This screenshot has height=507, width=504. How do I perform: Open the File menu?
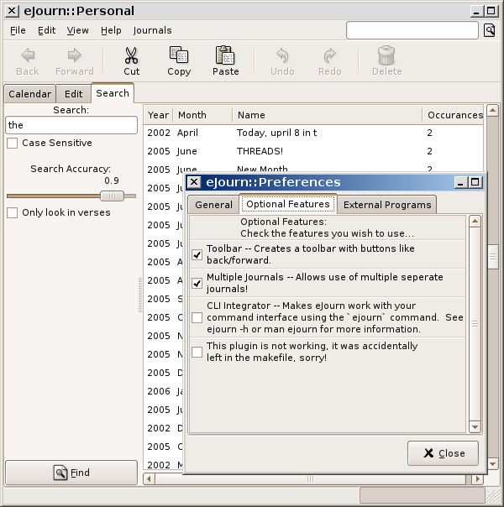(18, 30)
